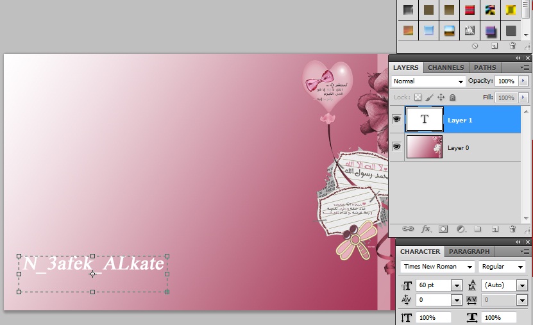Switch to the Channels tab

pos(446,67)
